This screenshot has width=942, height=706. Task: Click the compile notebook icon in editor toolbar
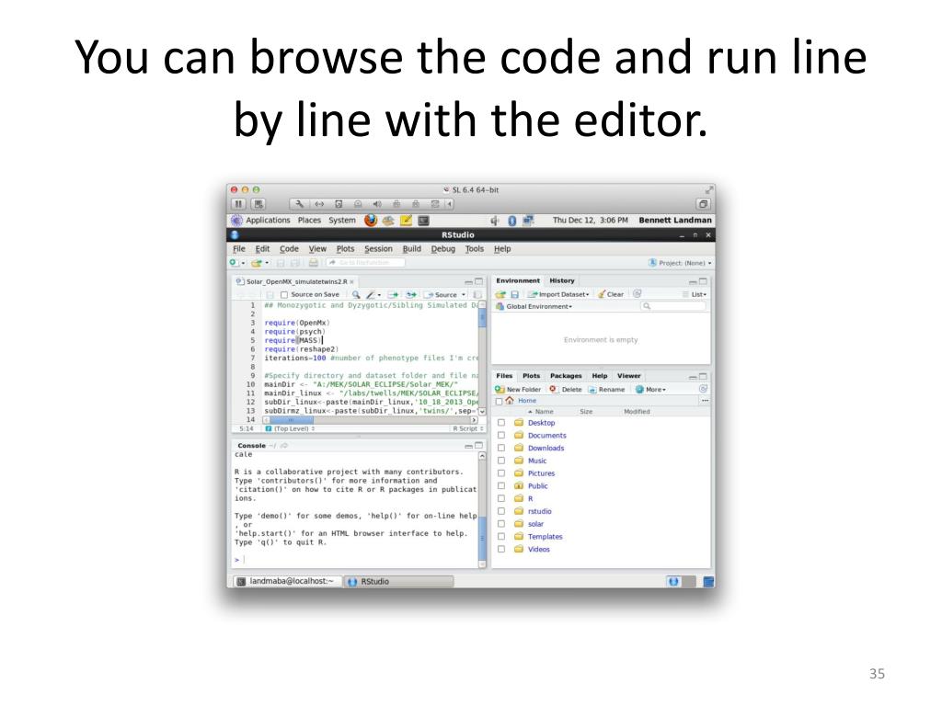pyautogui.click(x=477, y=295)
